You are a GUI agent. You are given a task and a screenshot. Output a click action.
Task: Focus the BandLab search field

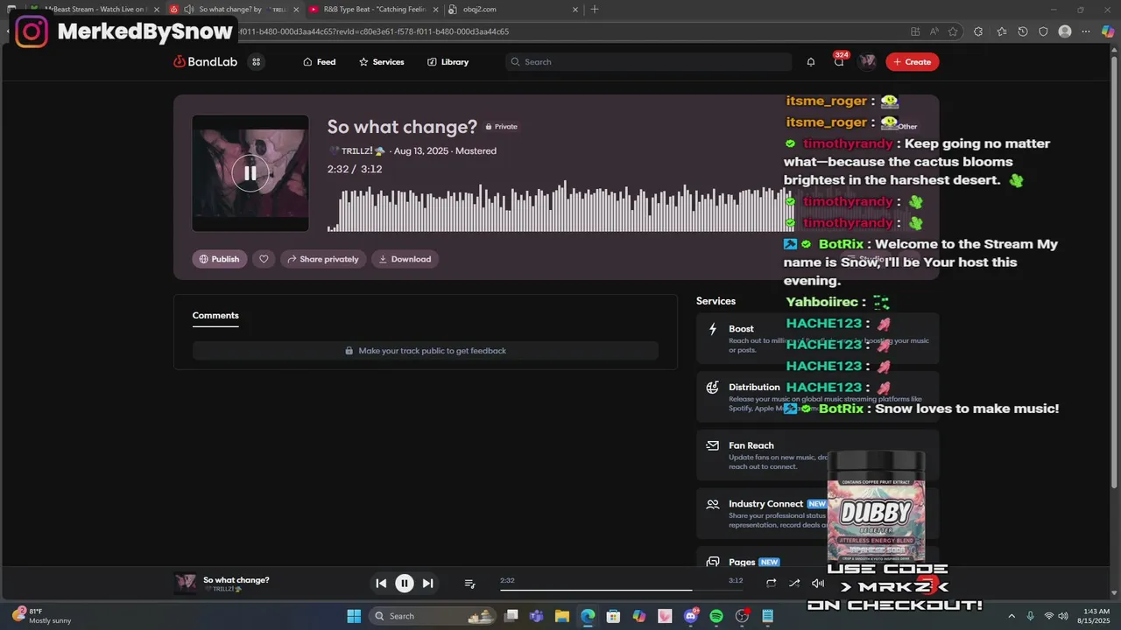point(648,62)
